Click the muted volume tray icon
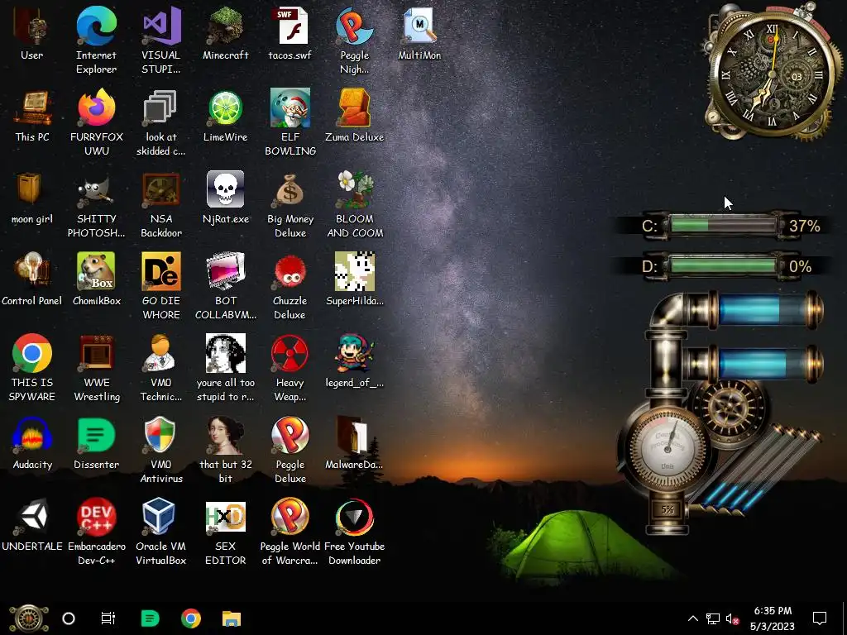Screen dimensions: 847x635 click(x=733, y=618)
